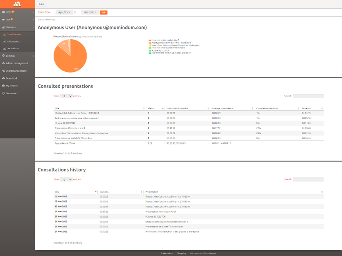The width and height of the screenshot is (342, 256).
Task: Sort by Average consultation column arrows
Action: click(x=252, y=108)
